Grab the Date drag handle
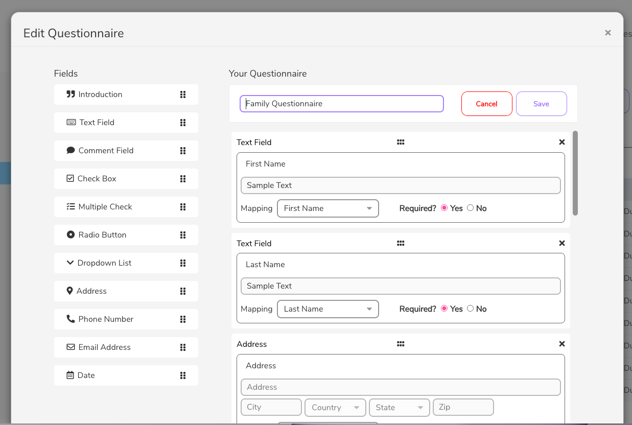 click(183, 375)
